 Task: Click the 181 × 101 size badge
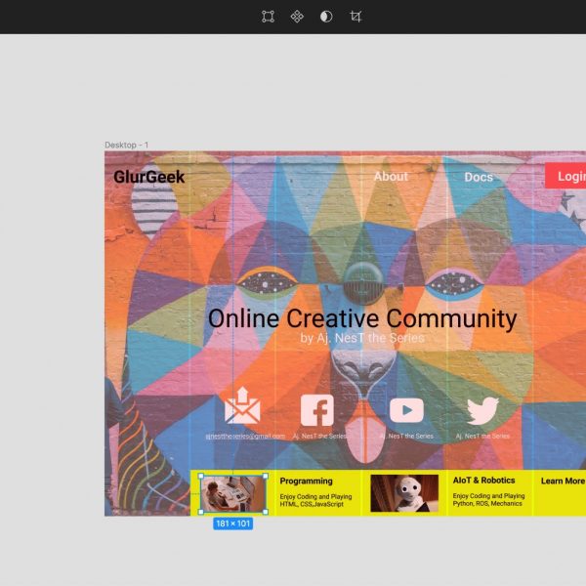(232, 523)
